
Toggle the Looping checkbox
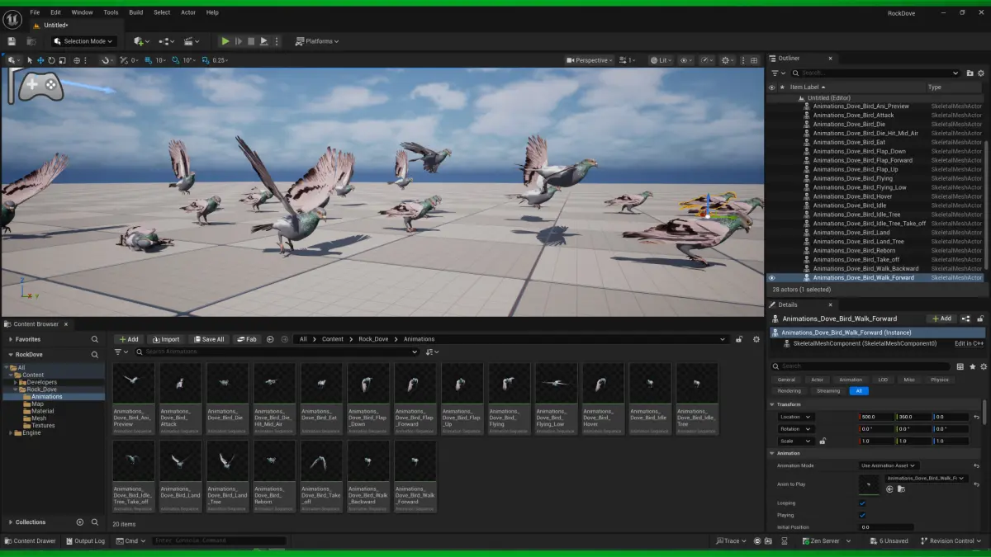tap(863, 503)
